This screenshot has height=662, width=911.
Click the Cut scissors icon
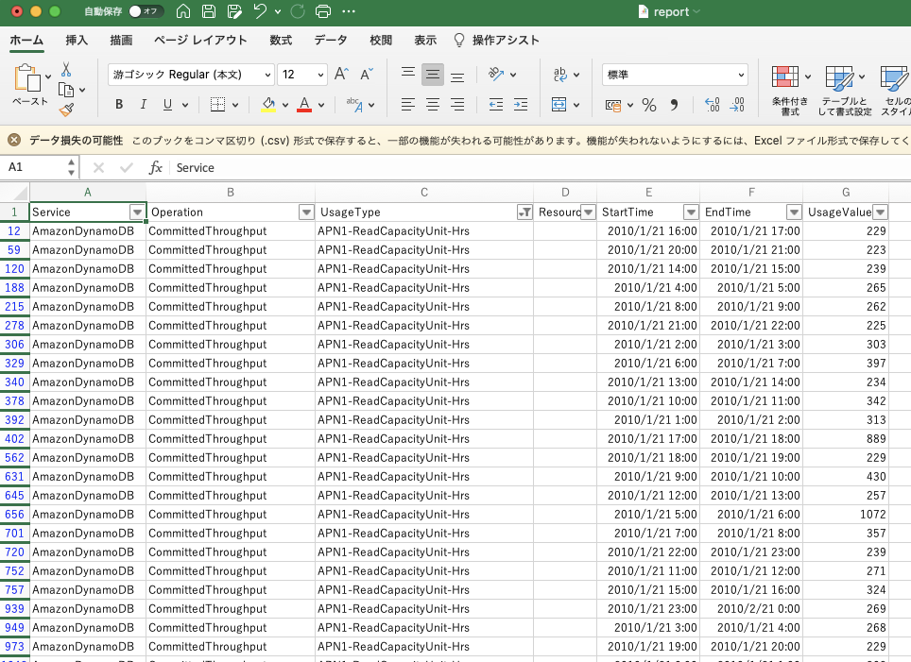[66, 70]
